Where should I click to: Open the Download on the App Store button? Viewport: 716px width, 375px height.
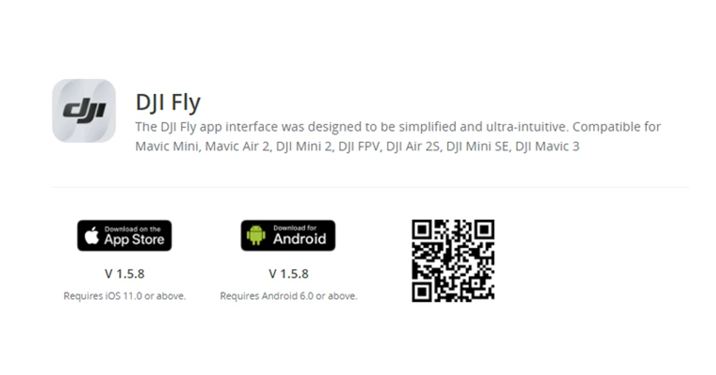click(124, 235)
